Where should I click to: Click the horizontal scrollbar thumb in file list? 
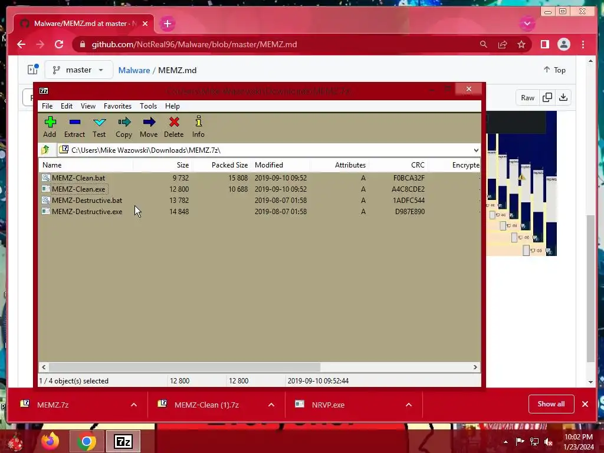(x=185, y=367)
